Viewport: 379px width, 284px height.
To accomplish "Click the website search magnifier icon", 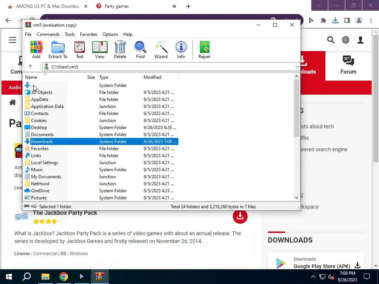I will (331, 40).
